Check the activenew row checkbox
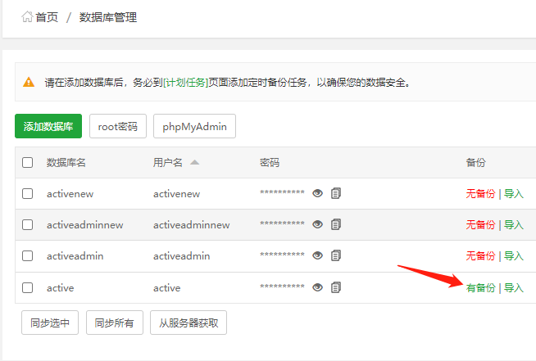This screenshot has width=536, height=361. 28,194
